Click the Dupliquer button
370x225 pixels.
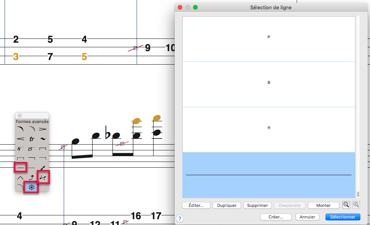226,205
